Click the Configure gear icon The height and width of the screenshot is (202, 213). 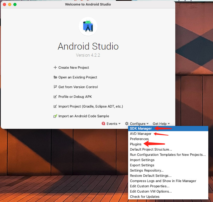coord(127,124)
